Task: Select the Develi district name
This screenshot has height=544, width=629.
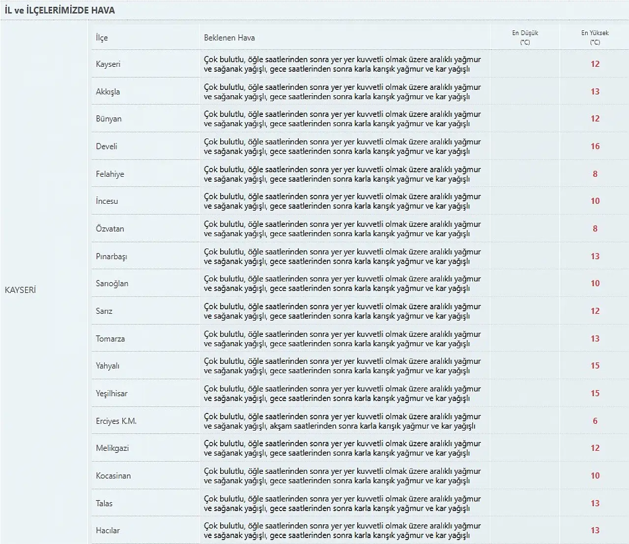Action: pyautogui.click(x=107, y=146)
